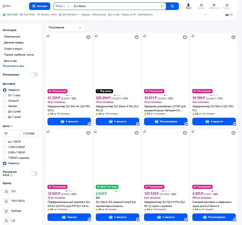Select Спорт и отдых category
The width and height of the screenshot is (242, 225).
(13, 49)
